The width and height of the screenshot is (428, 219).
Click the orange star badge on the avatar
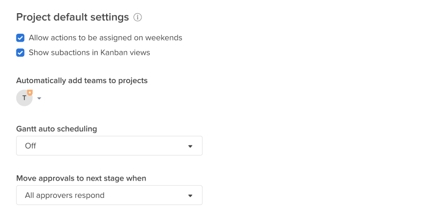pyautogui.click(x=30, y=93)
